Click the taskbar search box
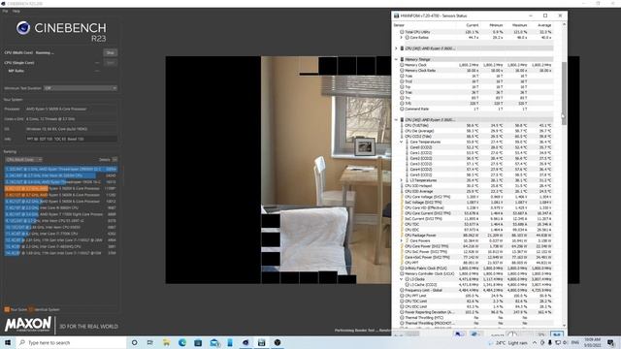 pyautogui.click(x=71, y=342)
